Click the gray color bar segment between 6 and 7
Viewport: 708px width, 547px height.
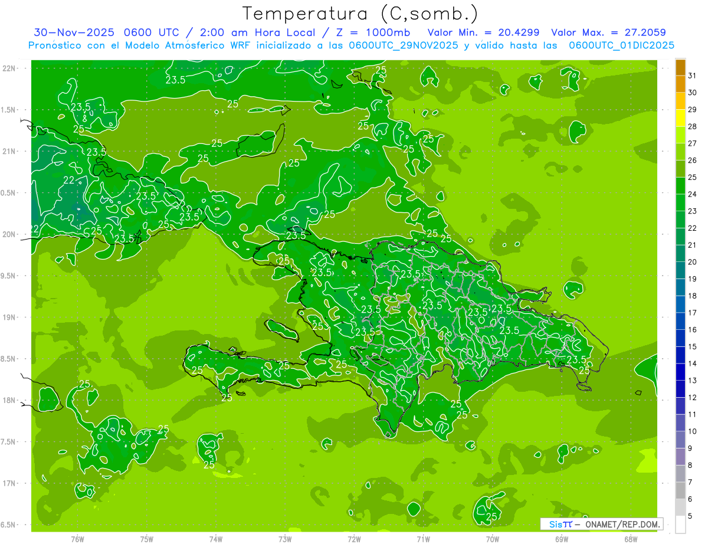pyautogui.click(x=680, y=490)
